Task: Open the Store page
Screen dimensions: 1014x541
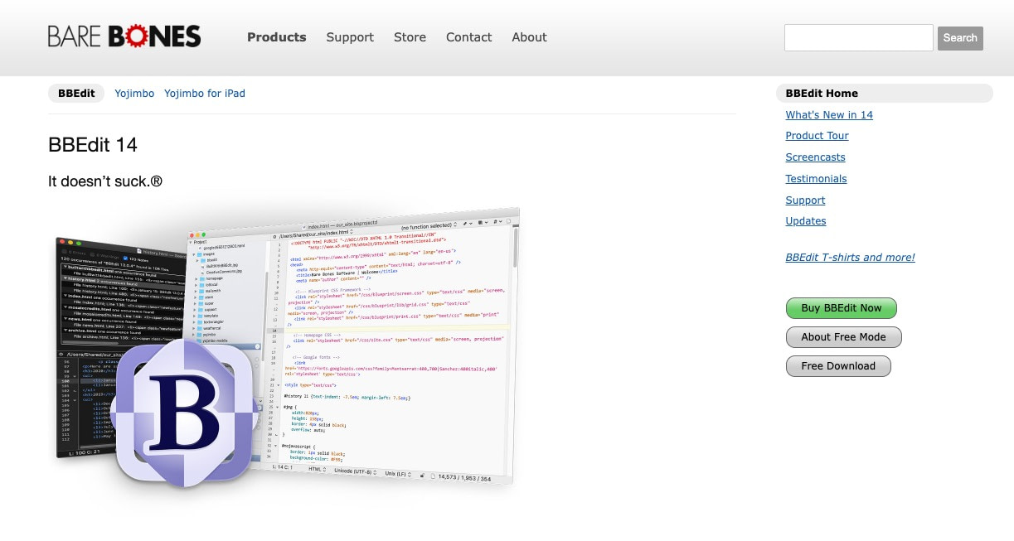Action: [x=410, y=37]
